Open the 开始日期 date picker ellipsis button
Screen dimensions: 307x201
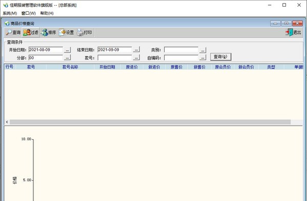point(67,50)
